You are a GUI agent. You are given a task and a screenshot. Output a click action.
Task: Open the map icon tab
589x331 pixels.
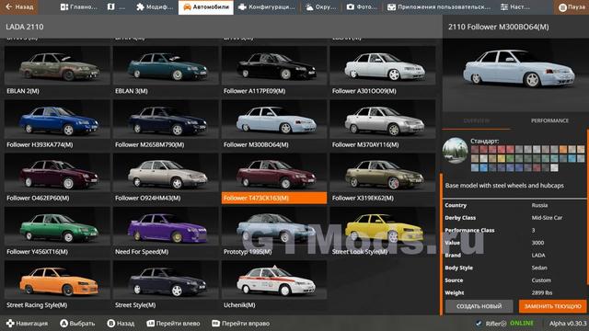coord(116,7)
